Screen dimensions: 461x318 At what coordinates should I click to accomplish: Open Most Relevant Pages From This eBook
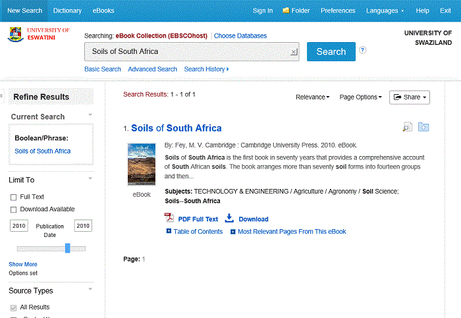click(x=292, y=232)
